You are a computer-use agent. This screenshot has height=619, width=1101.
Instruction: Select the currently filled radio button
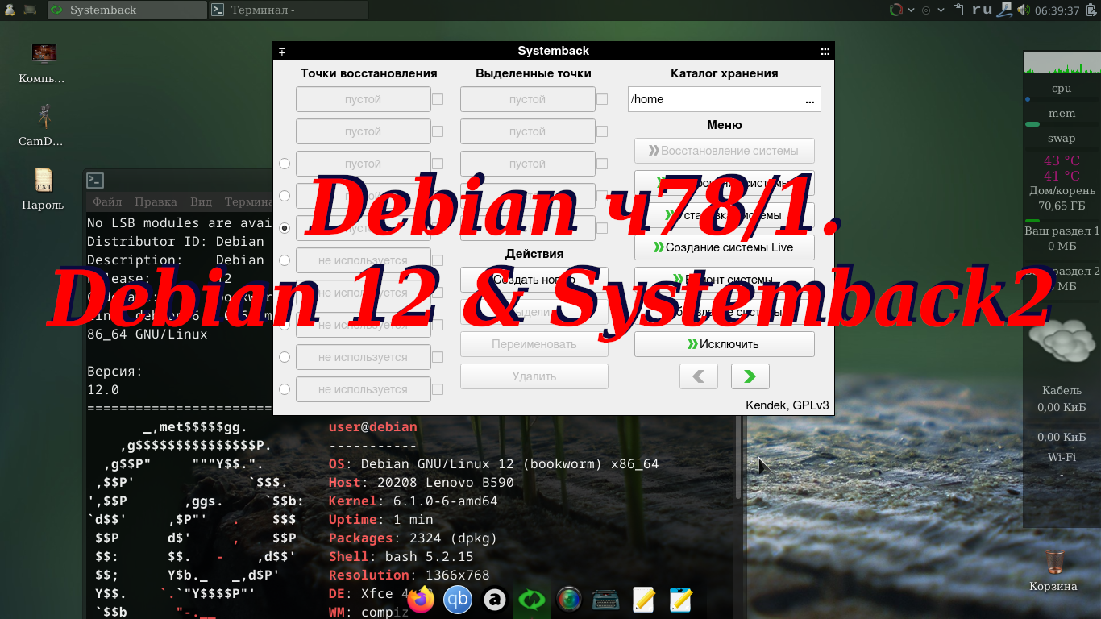coord(285,228)
